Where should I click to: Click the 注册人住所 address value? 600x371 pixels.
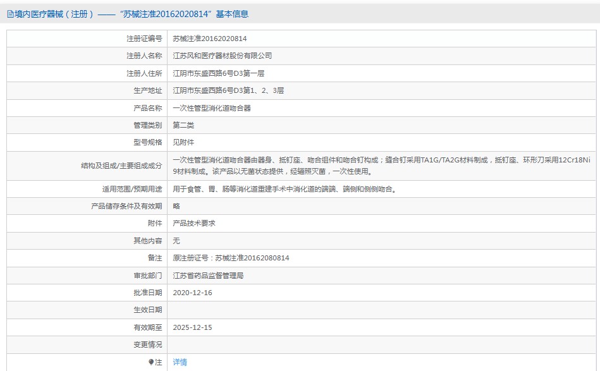(x=219, y=73)
